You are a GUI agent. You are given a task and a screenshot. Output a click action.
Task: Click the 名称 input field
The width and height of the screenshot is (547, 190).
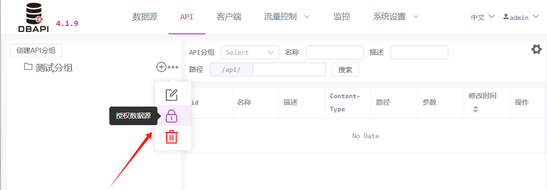pos(335,52)
